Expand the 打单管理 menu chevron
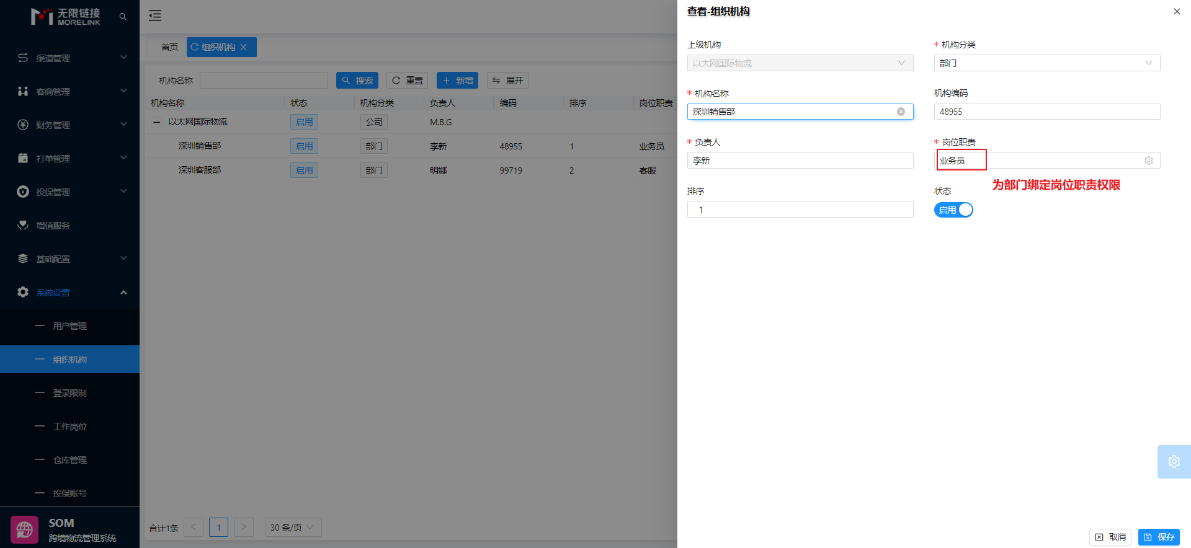Image resolution: width=1191 pixels, height=548 pixels. [123, 158]
